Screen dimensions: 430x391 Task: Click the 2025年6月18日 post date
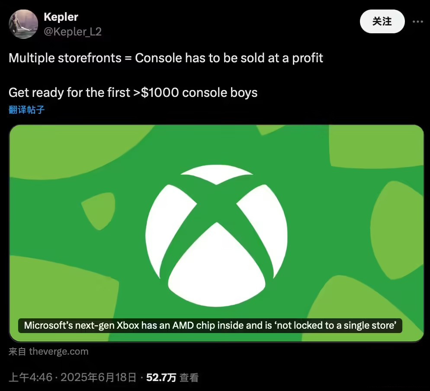tap(98, 377)
